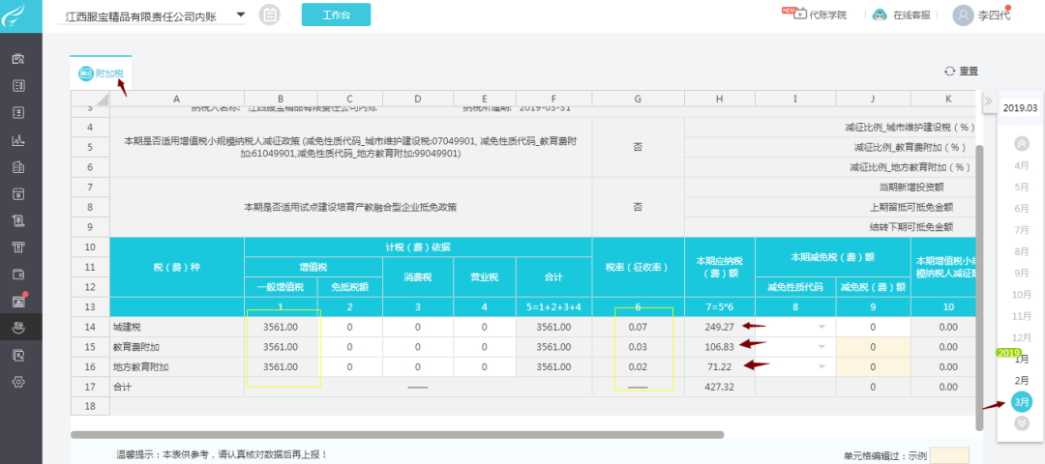Select month 1月 of 2019

pos(1021,360)
